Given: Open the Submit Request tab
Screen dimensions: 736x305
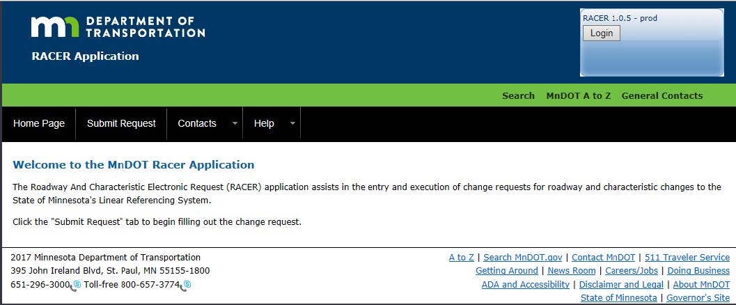Looking at the screenshot, I should coord(121,123).
